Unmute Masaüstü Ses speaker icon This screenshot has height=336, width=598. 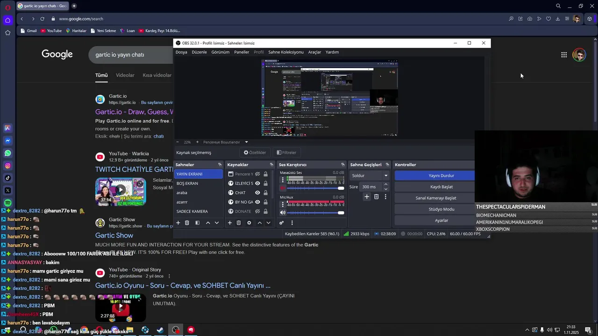[x=283, y=188]
